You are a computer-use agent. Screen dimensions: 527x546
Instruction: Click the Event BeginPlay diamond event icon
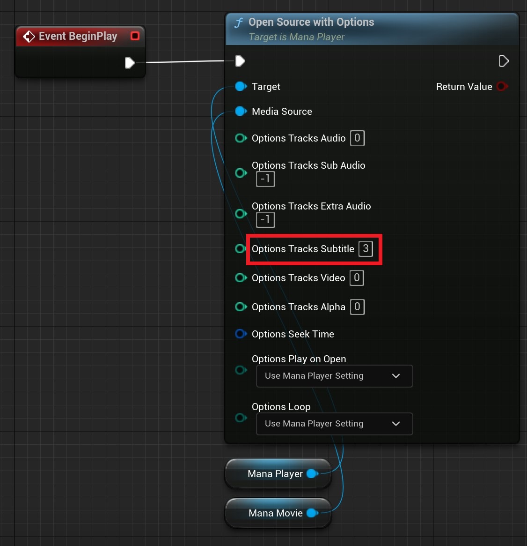[x=29, y=36]
